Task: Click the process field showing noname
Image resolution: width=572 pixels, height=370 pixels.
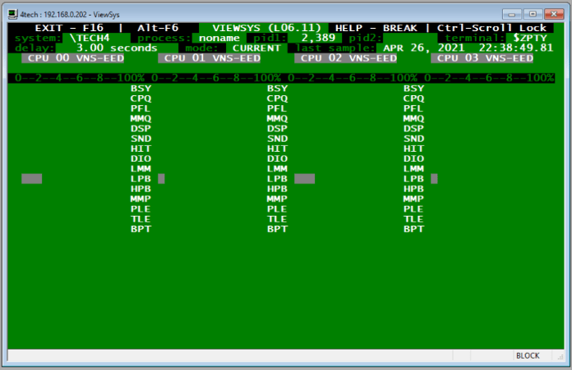Action: coord(219,38)
